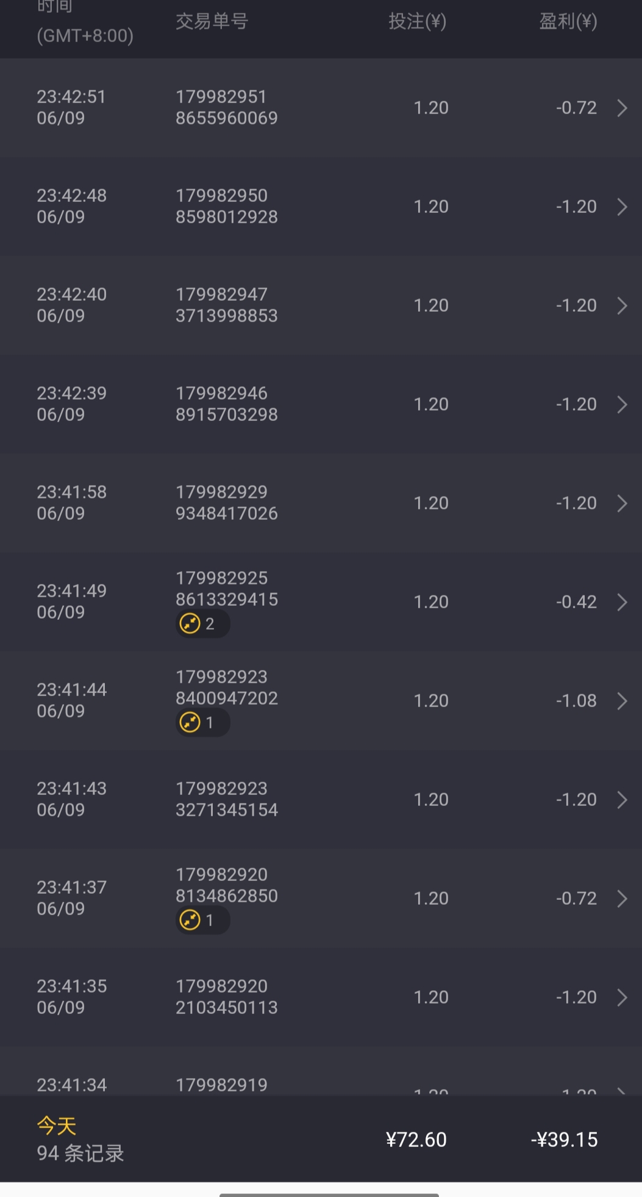Tap the arrow on the 23:41:58 record
The height and width of the screenshot is (1197, 642).
(x=622, y=503)
